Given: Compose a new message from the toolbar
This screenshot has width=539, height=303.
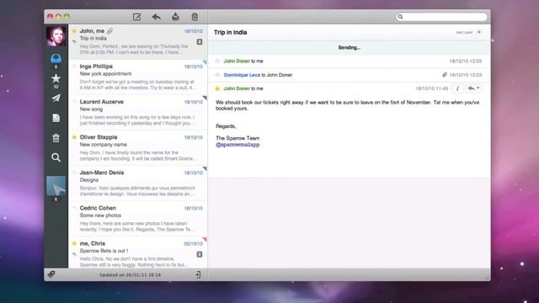Looking at the screenshot, I should 136,17.
